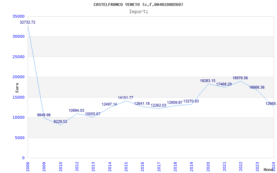Click the Euro y-axis label
The image size is (277, 173).
point(17,88)
